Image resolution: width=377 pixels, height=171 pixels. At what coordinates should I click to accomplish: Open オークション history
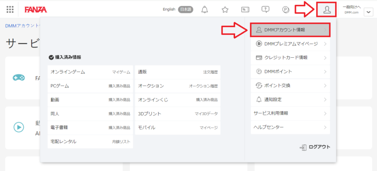178,86
